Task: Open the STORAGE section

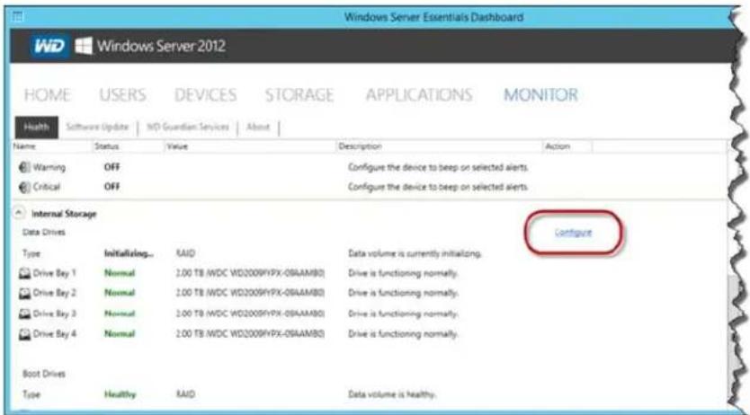Action: [x=299, y=94]
